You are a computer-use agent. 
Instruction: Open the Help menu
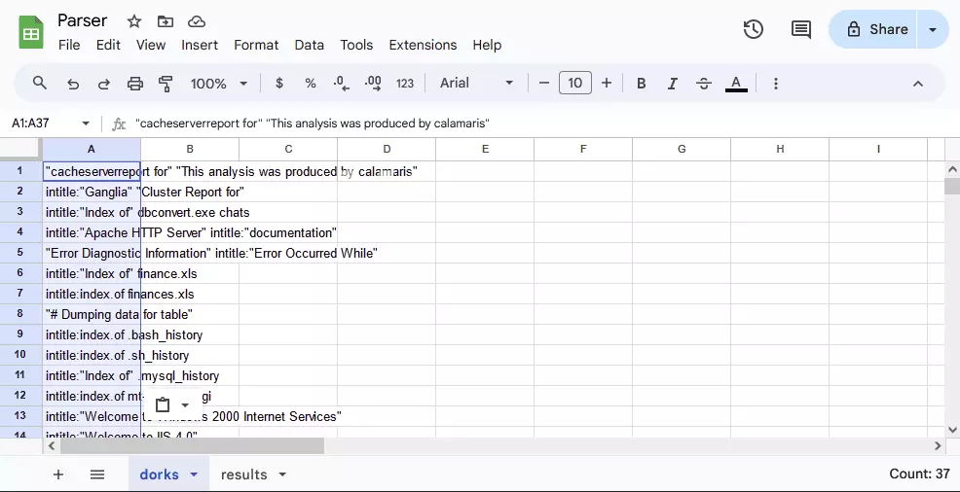click(x=487, y=46)
